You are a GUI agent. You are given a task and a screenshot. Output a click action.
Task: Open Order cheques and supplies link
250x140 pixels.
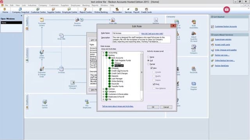(226, 50)
